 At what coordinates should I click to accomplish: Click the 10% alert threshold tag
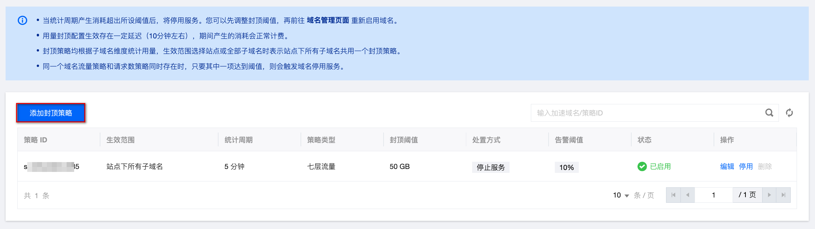[x=567, y=167]
